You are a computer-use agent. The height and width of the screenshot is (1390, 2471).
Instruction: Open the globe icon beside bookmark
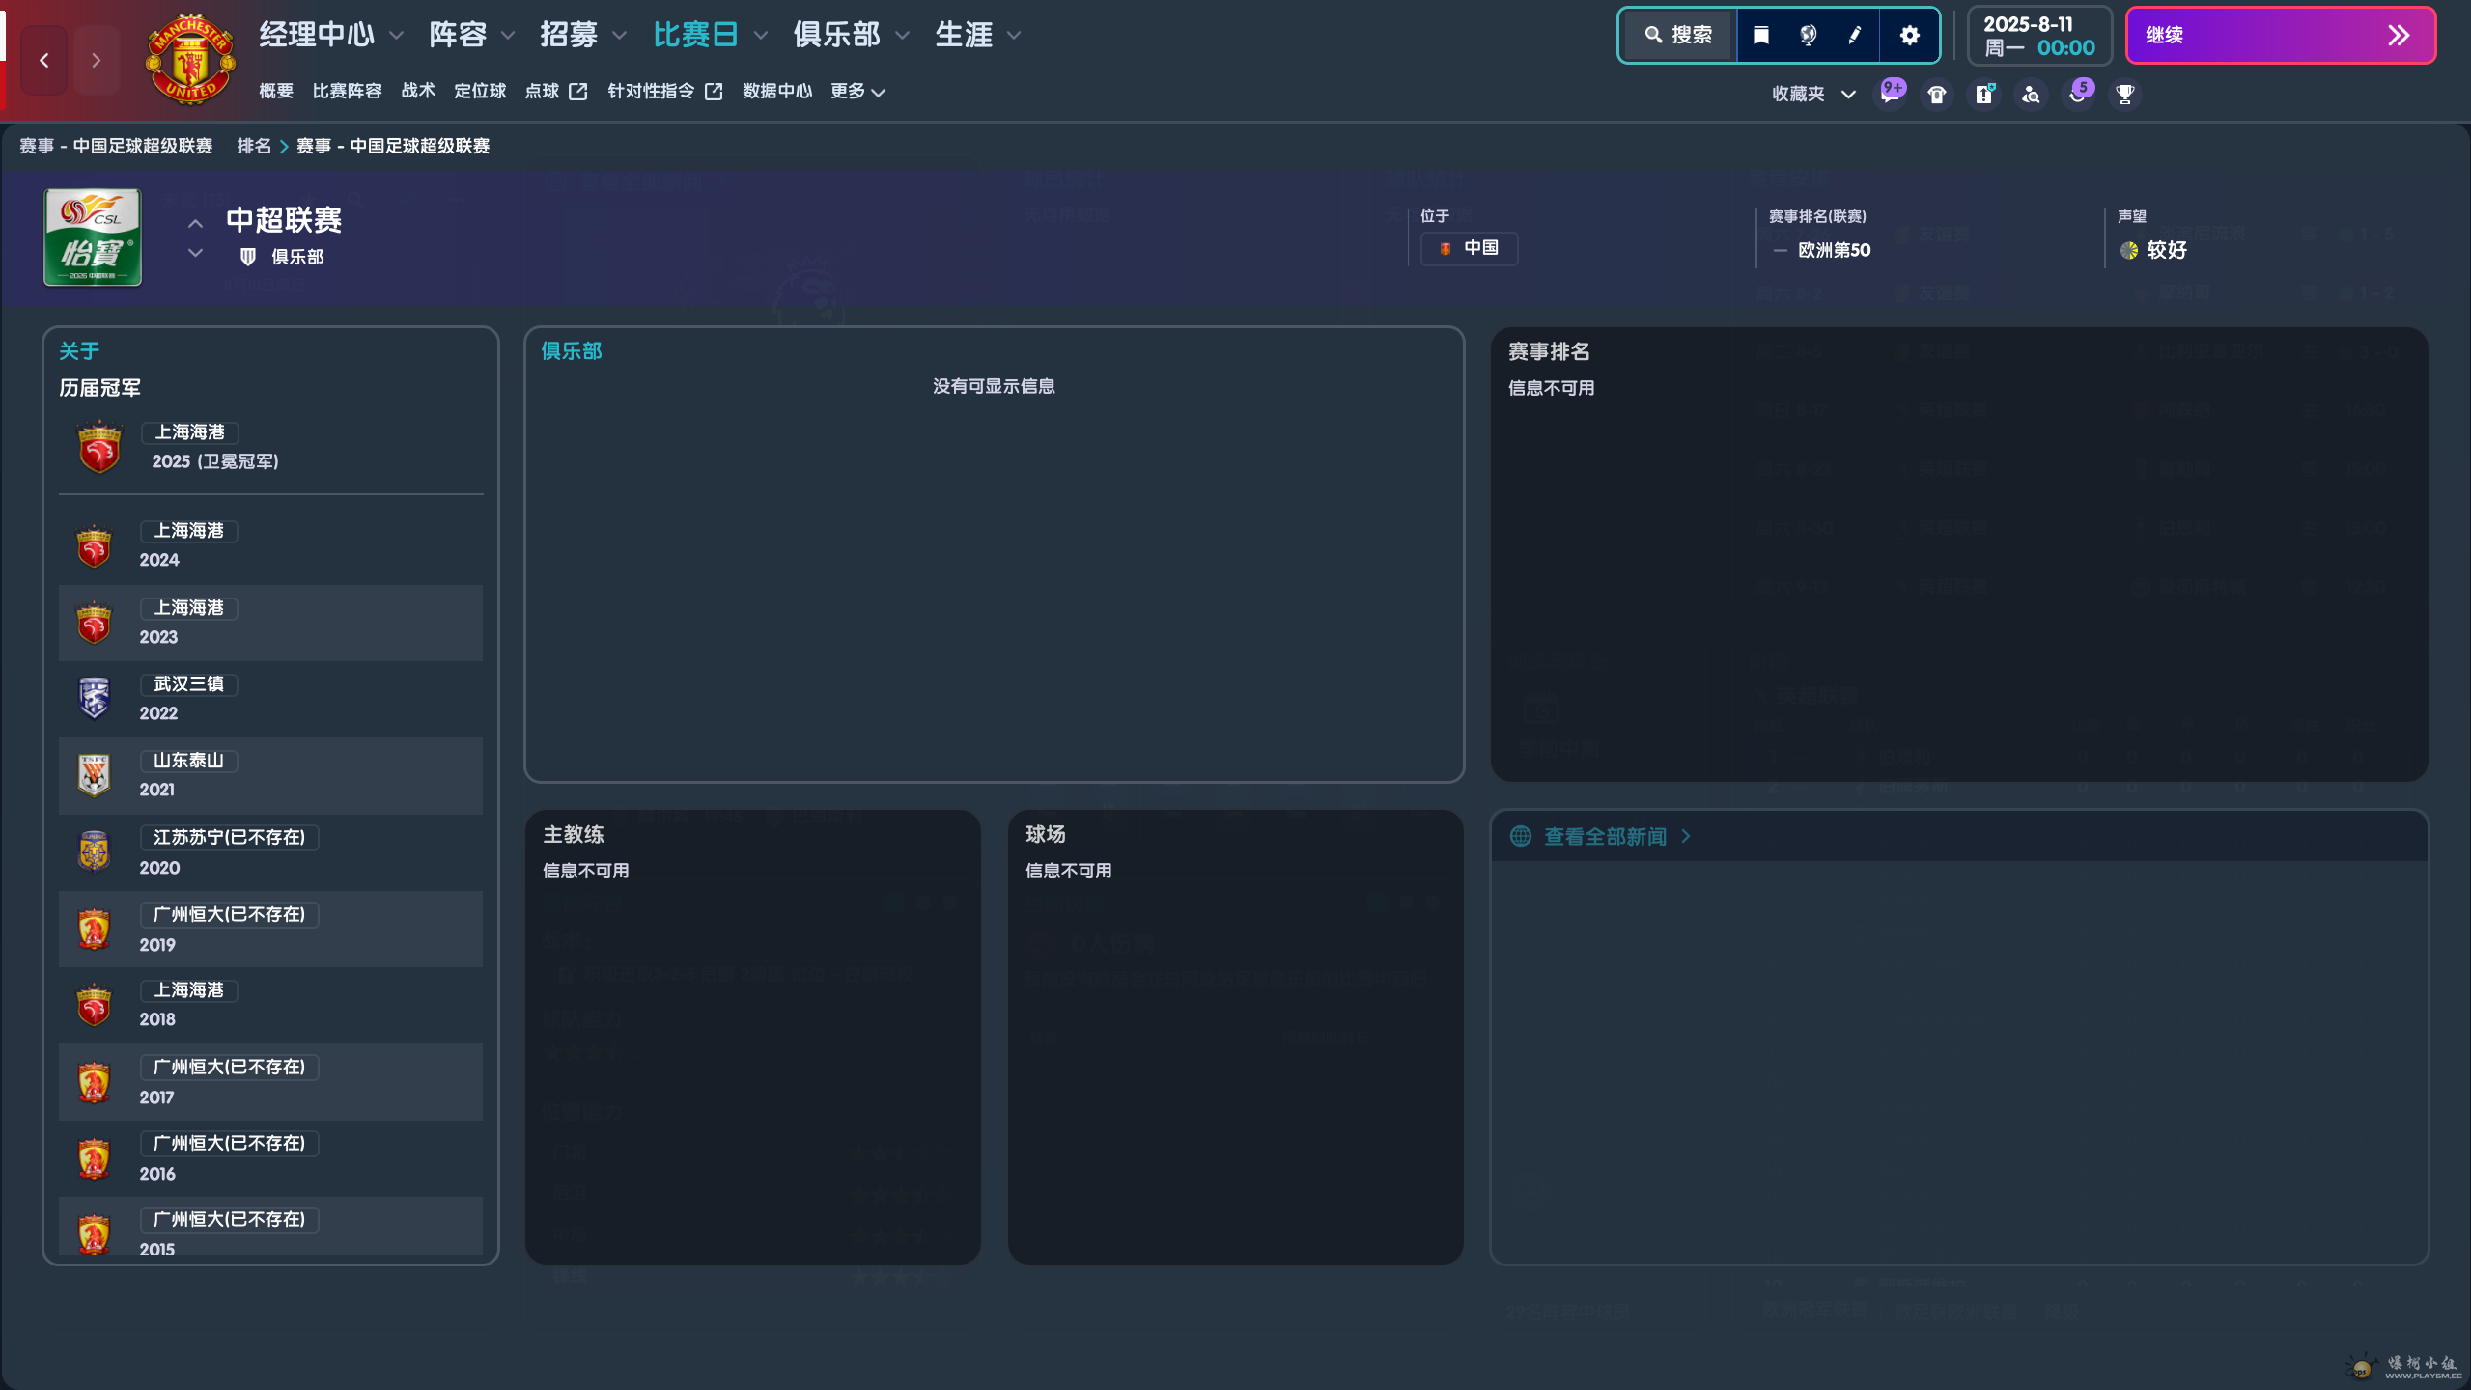click(1808, 36)
